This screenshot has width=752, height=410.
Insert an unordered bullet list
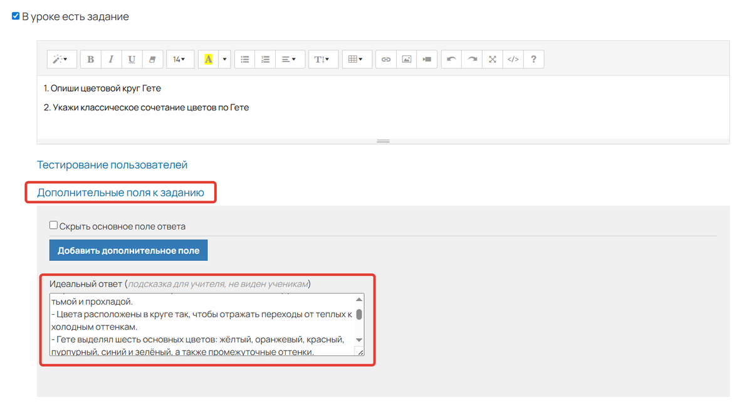click(x=245, y=59)
